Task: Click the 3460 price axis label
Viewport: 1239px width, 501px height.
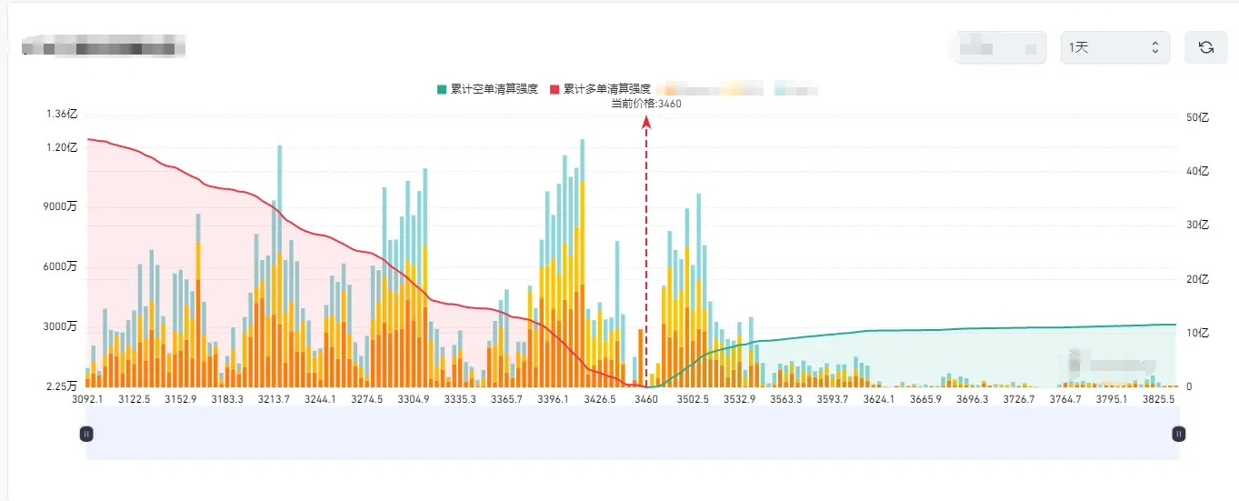Action: point(645,399)
